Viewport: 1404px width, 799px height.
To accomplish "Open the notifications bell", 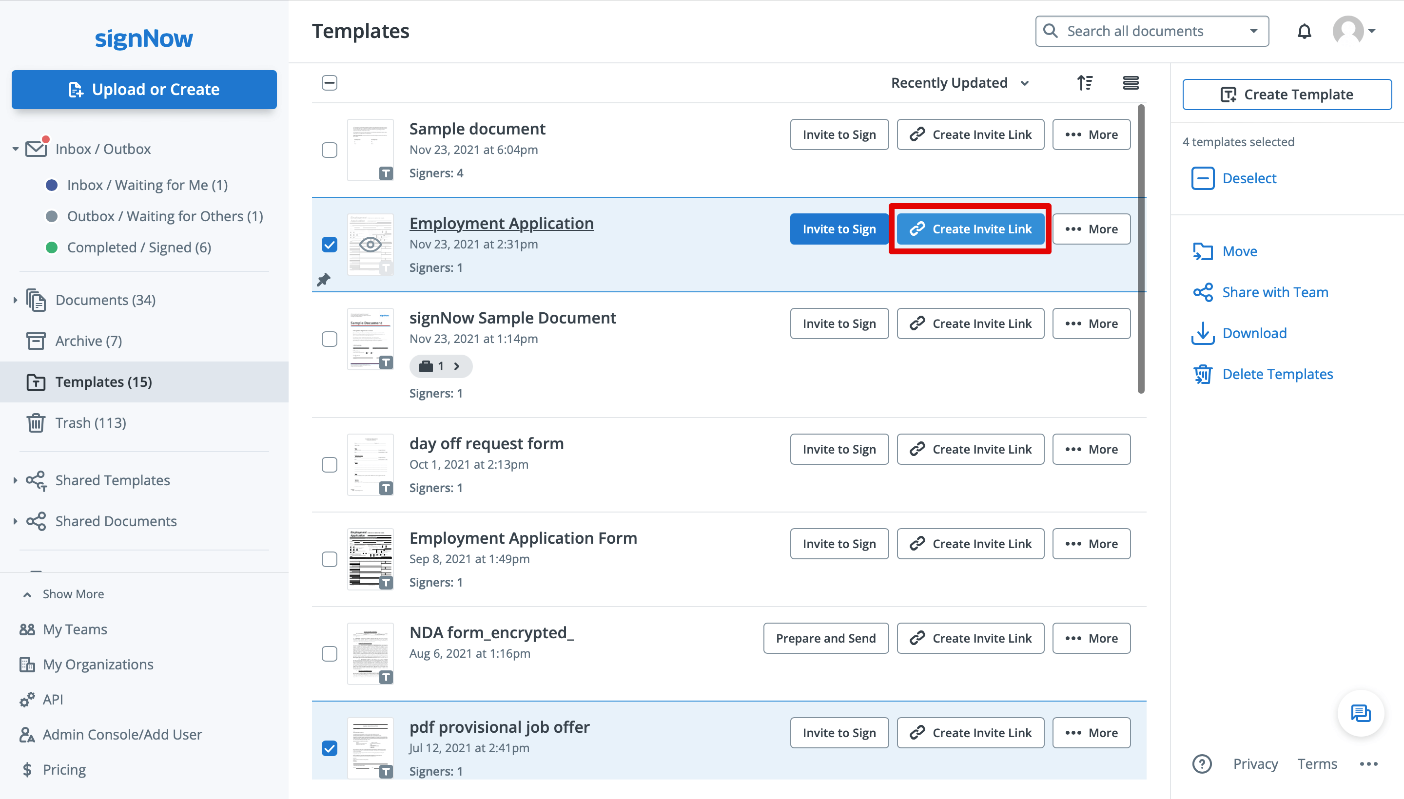I will [x=1304, y=31].
